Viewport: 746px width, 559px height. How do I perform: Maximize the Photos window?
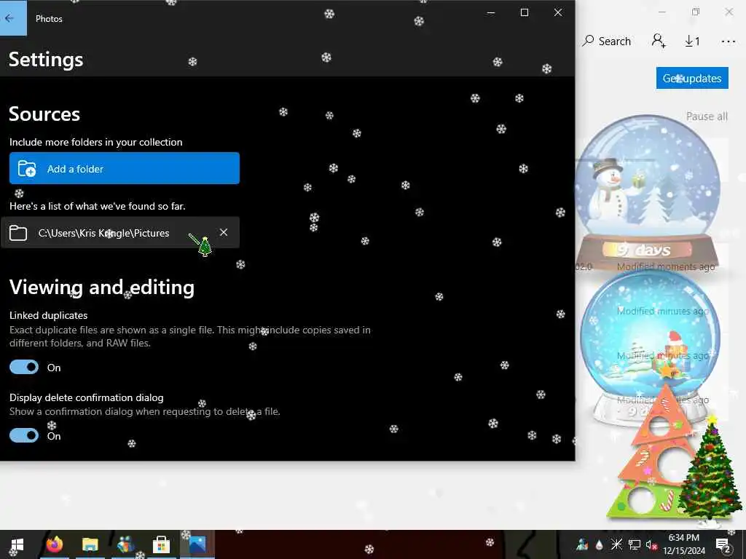(x=525, y=12)
